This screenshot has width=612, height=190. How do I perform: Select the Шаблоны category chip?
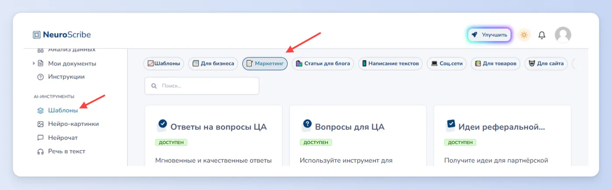point(164,64)
